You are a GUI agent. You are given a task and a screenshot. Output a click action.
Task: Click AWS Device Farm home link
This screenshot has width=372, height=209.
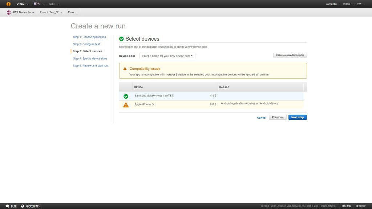point(23,12)
